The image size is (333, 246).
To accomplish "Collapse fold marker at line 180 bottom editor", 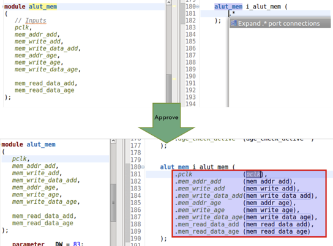I will point(143,167).
